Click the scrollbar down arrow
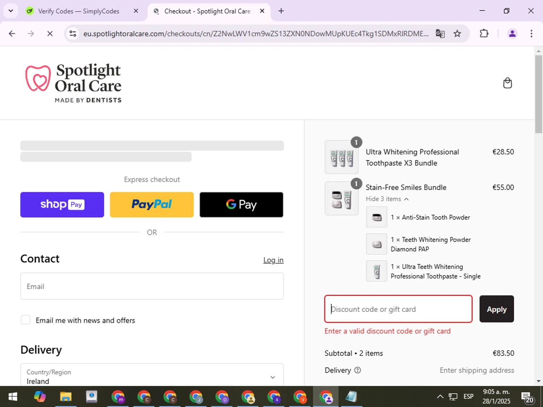Screen dimensions: 543x407 (539, 381)
